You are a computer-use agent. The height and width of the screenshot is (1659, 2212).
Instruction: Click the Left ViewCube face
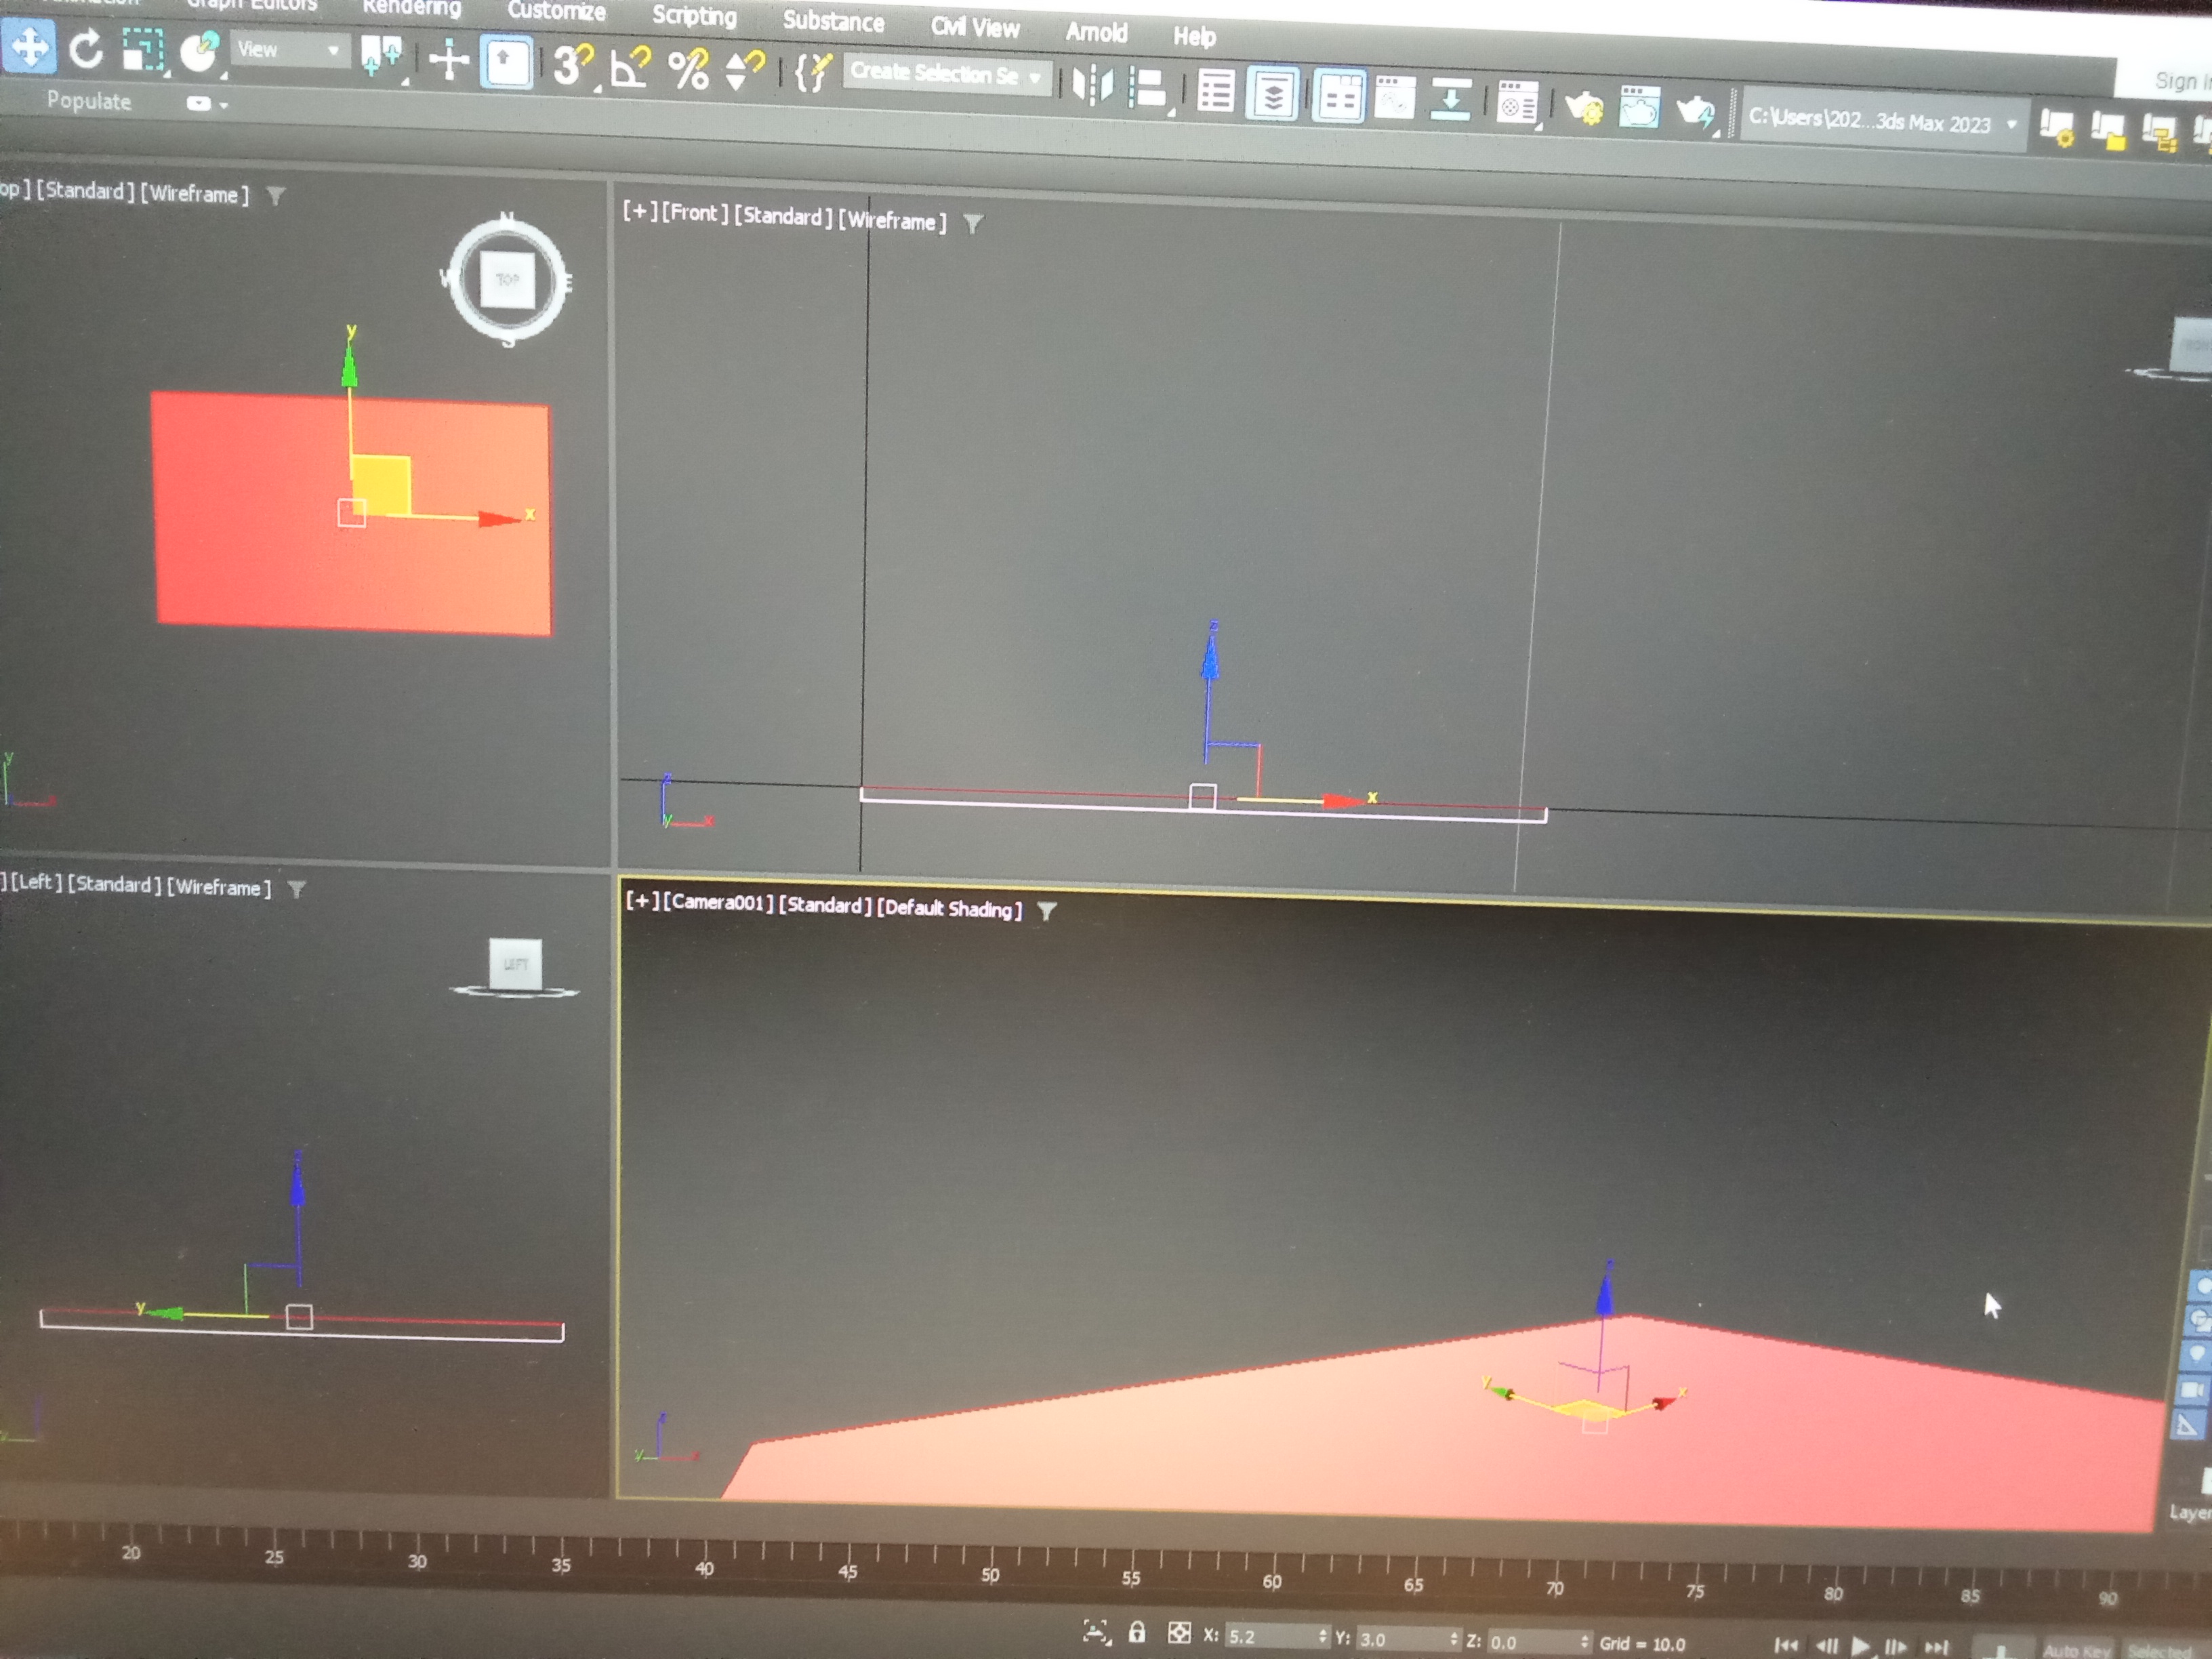pyautogui.click(x=515, y=964)
